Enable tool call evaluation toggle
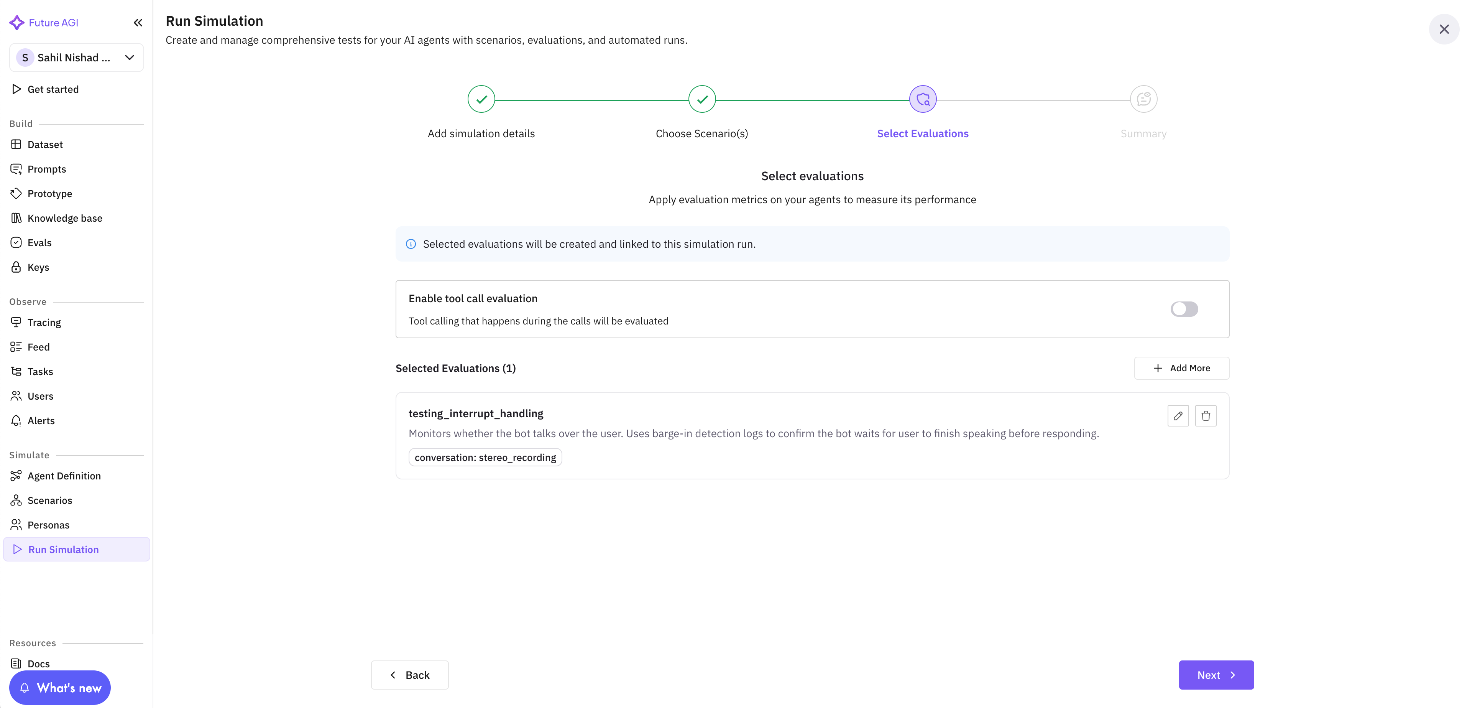 pyautogui.click(x=1184, y=309)
